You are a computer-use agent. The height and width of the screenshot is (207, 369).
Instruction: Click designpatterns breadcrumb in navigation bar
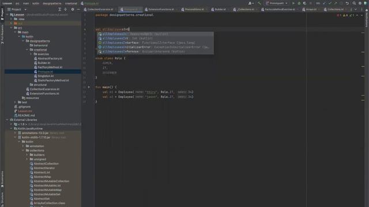pyautogui.click(x=52, y=3)
